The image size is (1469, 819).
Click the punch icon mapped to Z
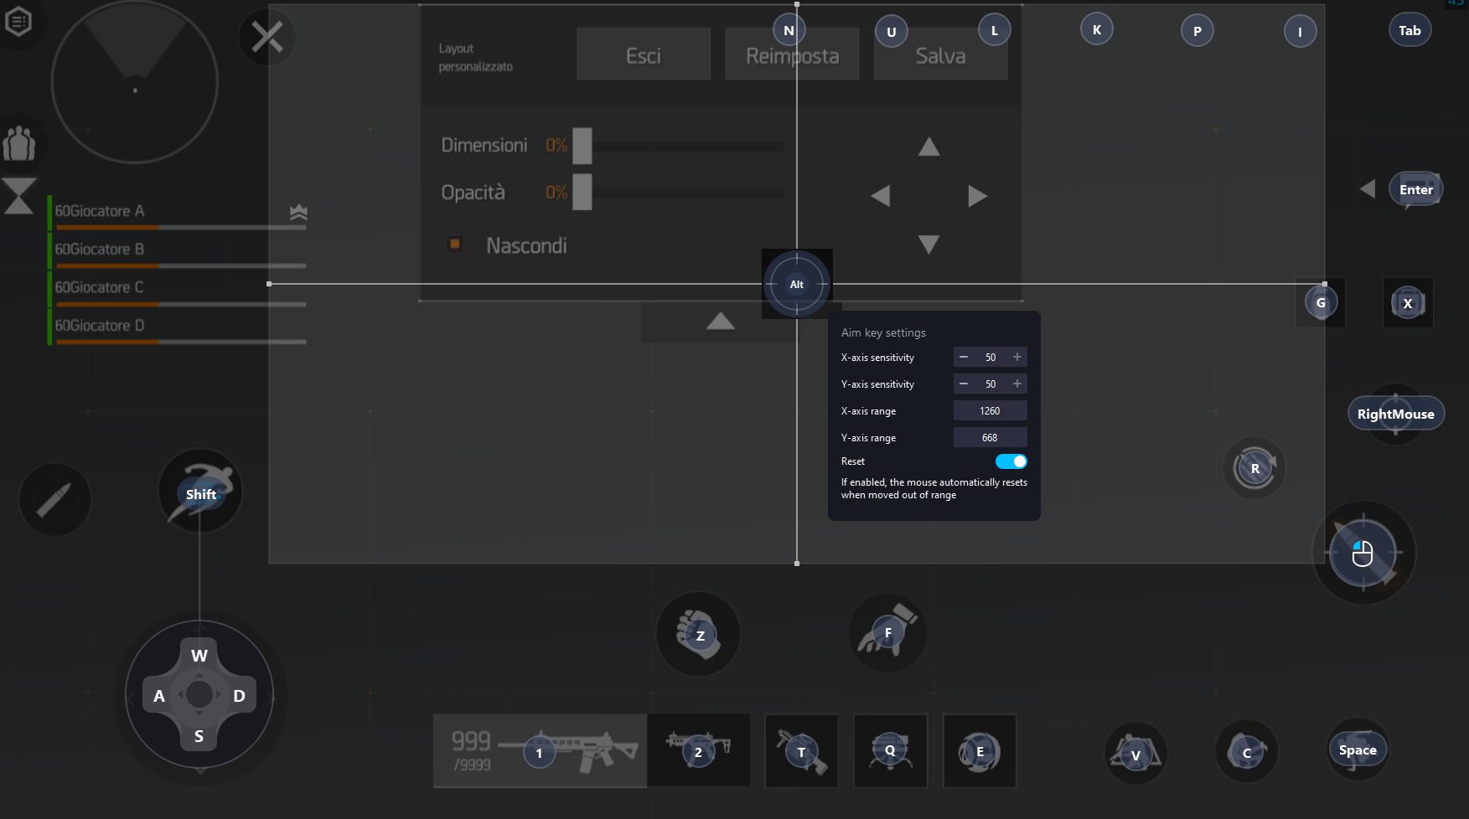pos(698,634)
